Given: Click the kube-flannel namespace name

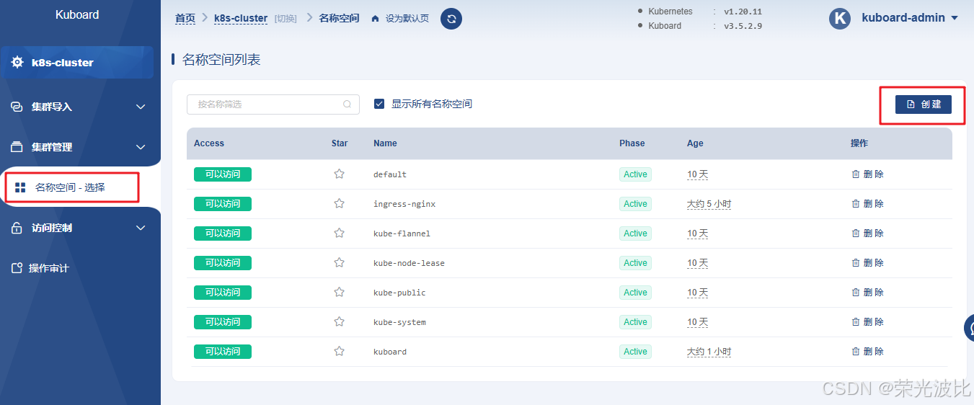Looking at the screenshot, I should [402, 233].
